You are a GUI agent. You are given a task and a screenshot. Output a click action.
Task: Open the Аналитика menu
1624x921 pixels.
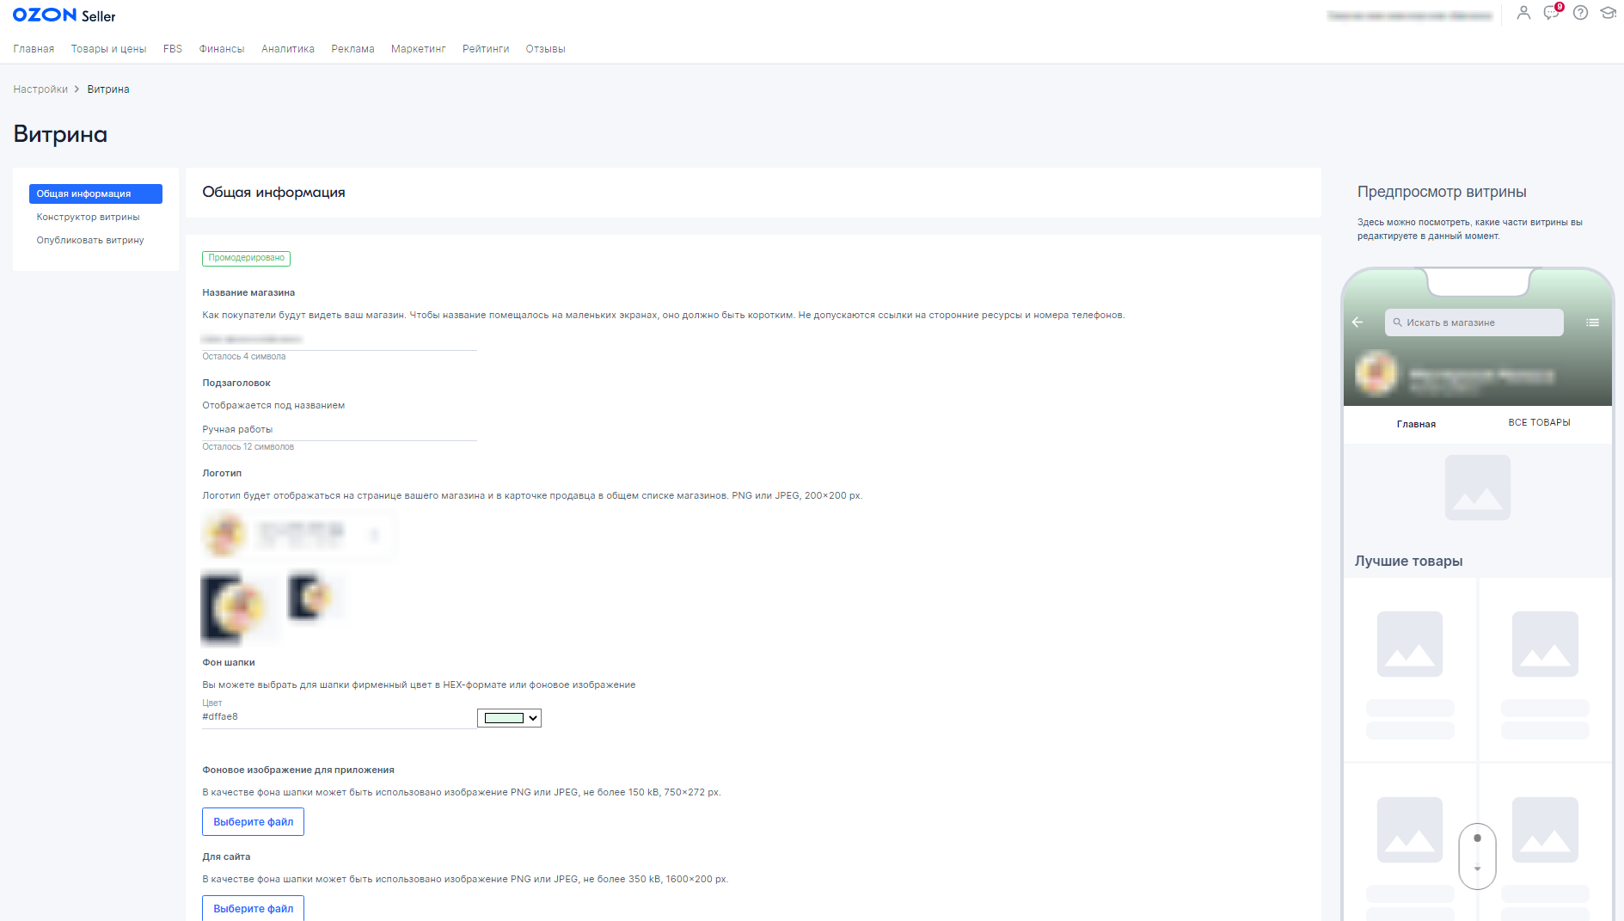[x=288, y=49]
